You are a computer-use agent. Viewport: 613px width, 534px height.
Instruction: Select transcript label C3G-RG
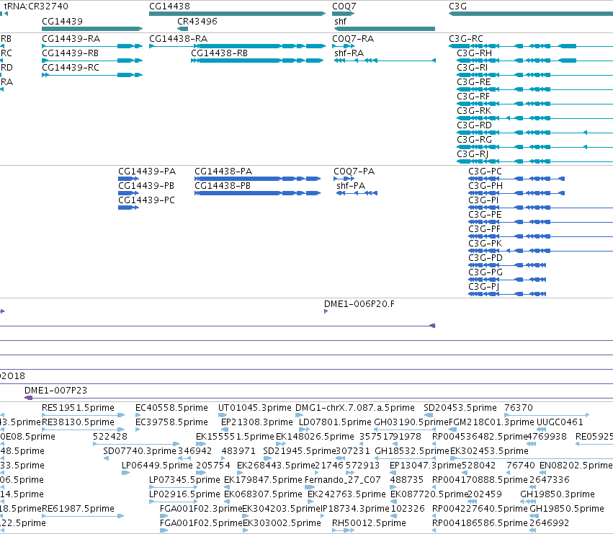[474, 140]
